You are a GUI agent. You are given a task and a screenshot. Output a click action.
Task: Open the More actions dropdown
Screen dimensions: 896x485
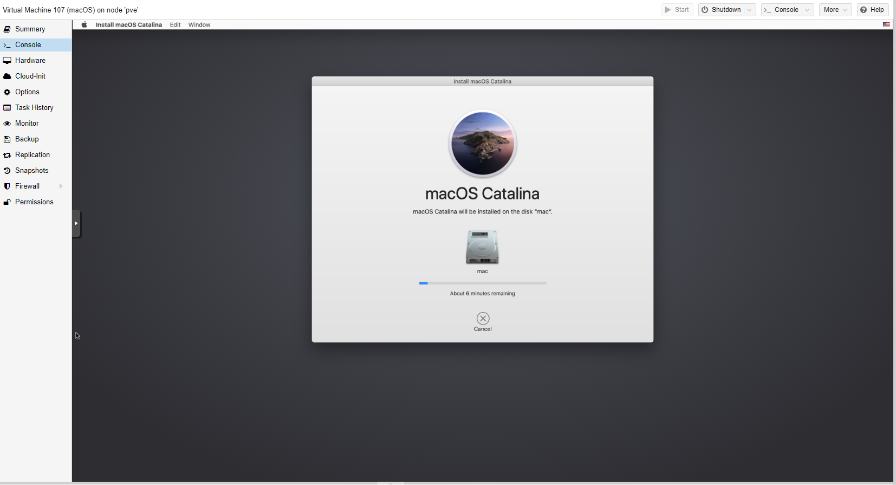[x=835, y=10]
